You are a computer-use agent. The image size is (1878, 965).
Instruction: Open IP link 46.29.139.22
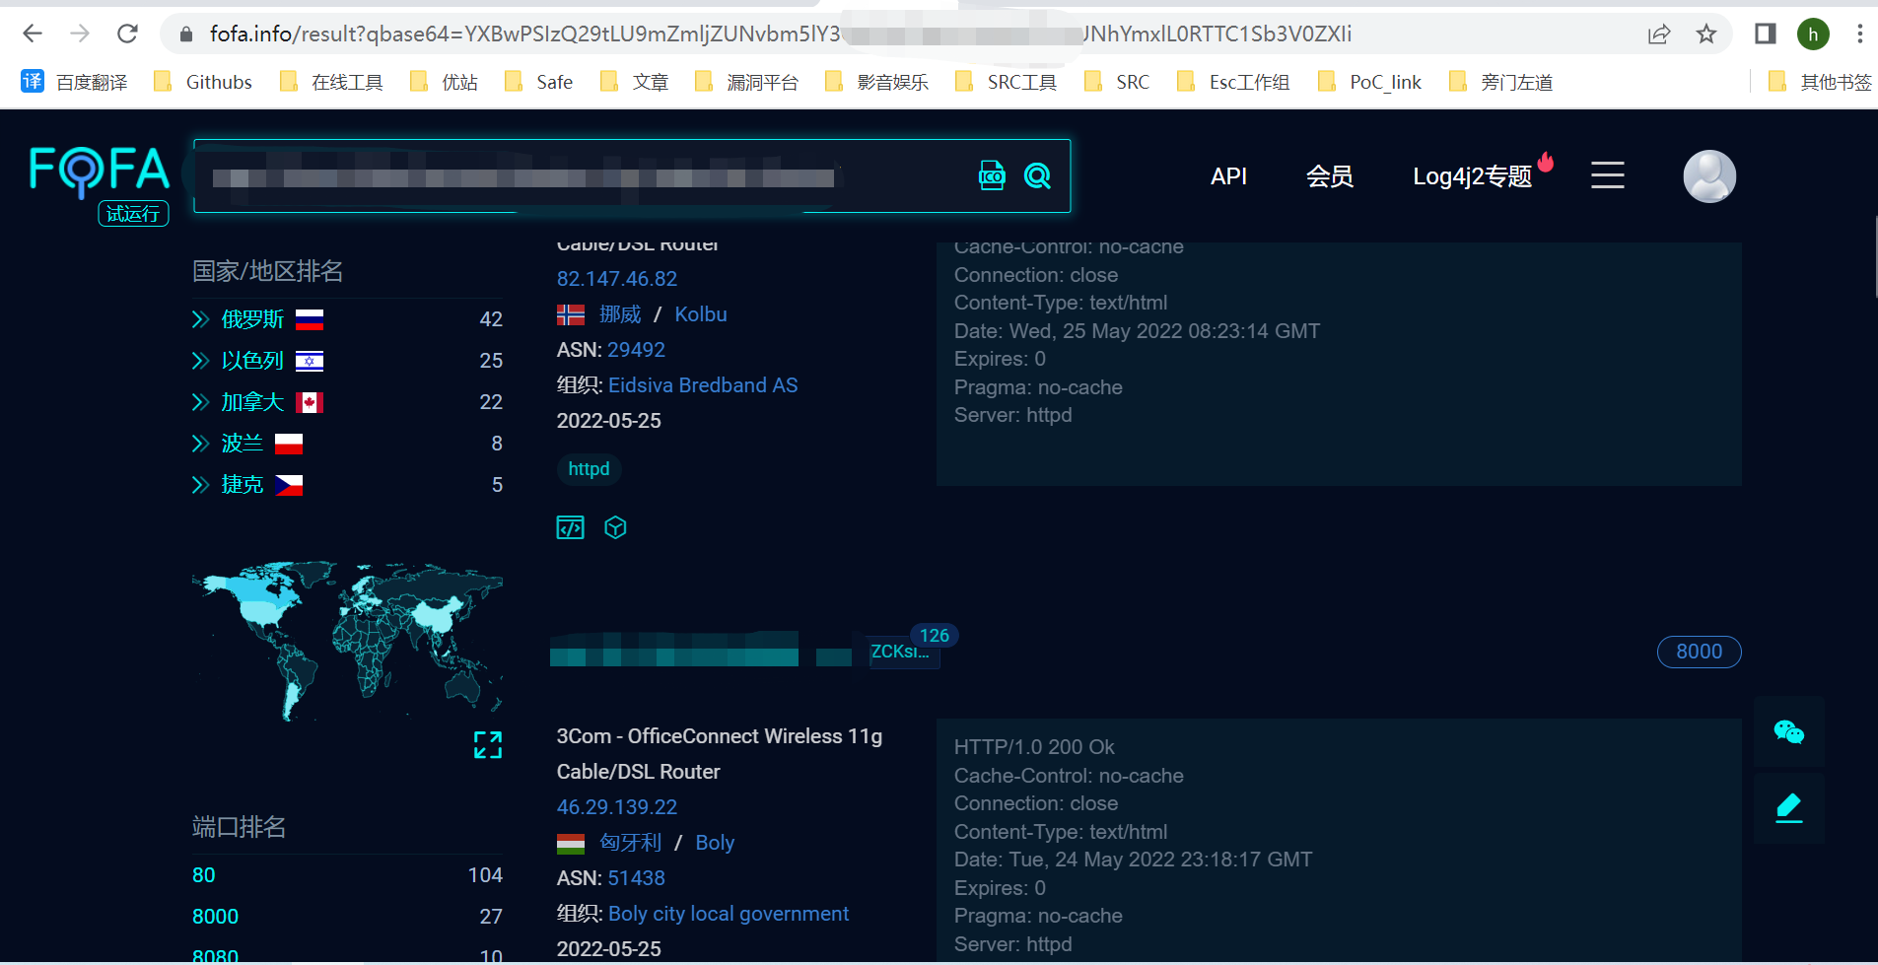tap(617, 807)
